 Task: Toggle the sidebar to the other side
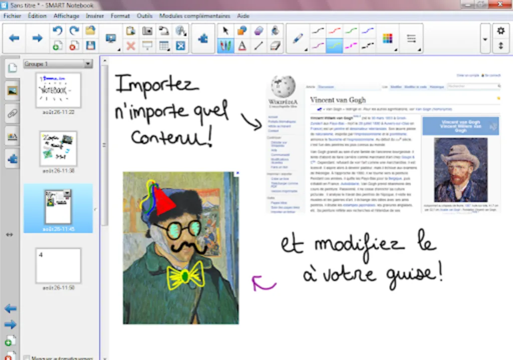click(10, 234)
